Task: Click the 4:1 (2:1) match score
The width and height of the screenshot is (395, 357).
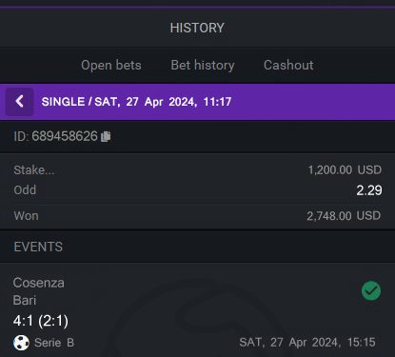Action: pyautogui.click(x=41, y=321)
